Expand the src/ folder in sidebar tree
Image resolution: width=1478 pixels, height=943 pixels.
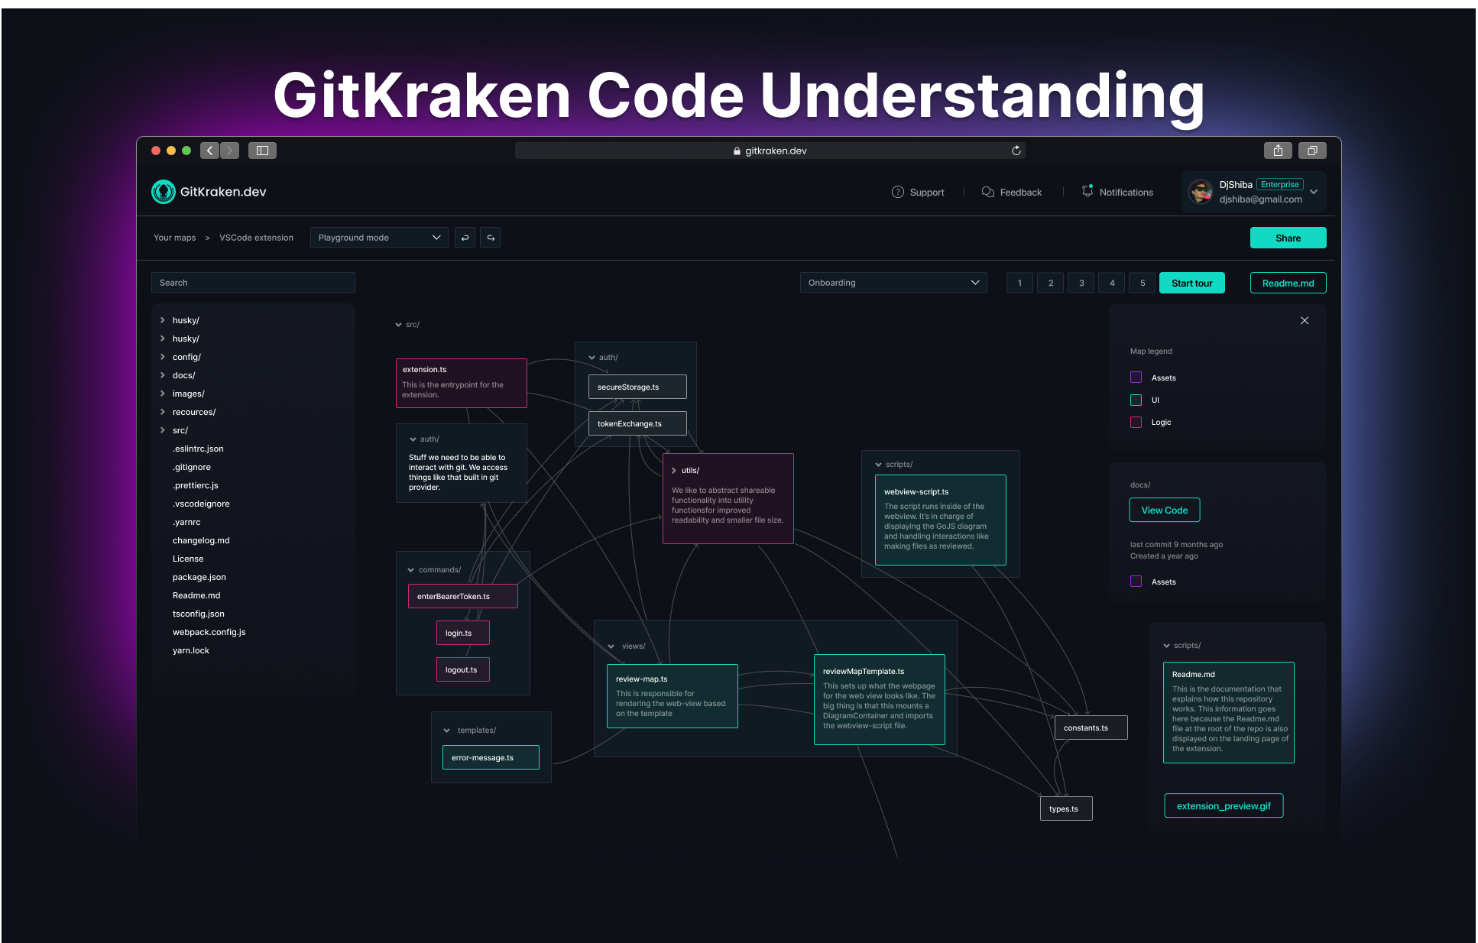[162, 430]
